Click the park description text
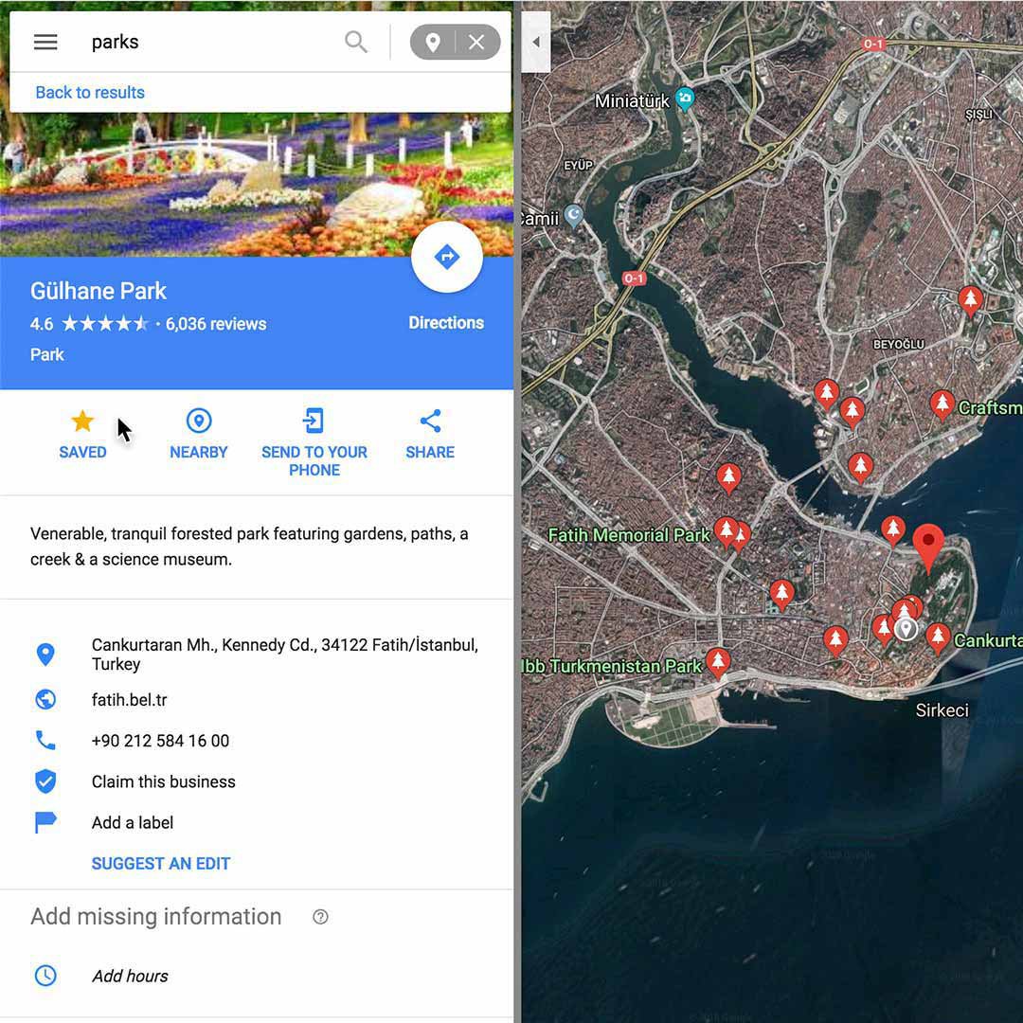Image resolution: width=1023 pixels, height=1023 pixels. tap(249, 547)
